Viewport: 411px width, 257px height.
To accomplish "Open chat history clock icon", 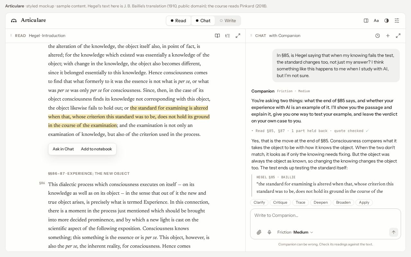I will click(x=378, y=36).
